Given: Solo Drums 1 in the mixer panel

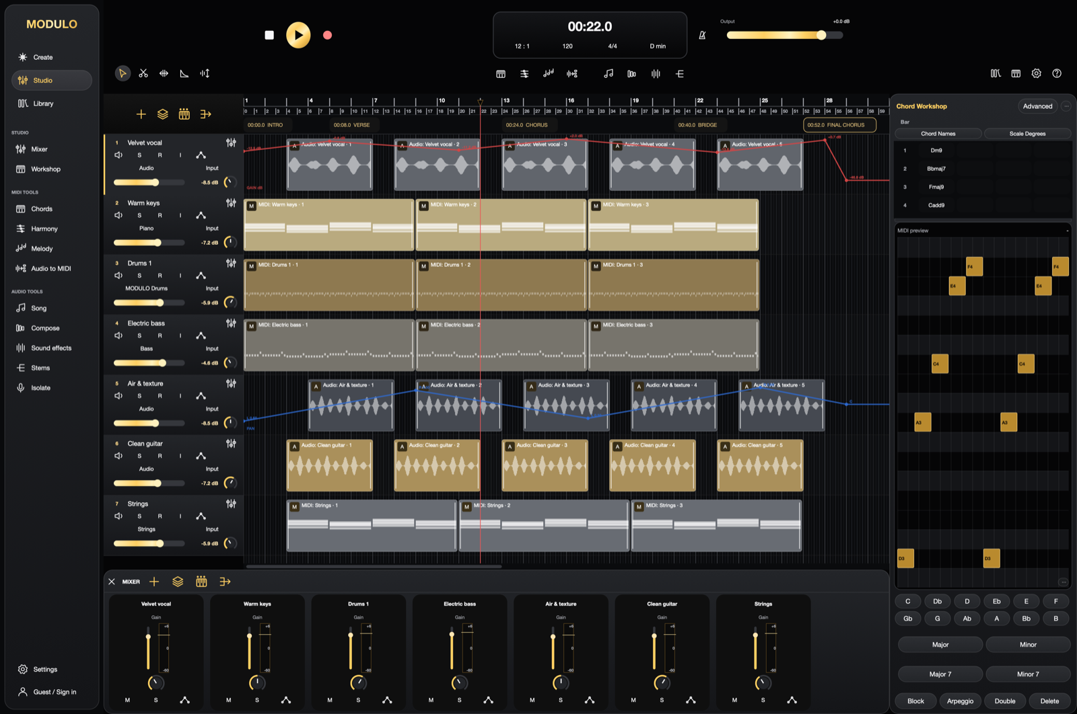Looking at the screenshot, I should click(x=358, y=700).
